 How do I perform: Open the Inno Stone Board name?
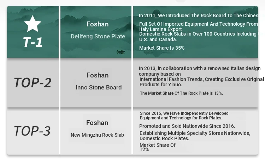point(99,87)
